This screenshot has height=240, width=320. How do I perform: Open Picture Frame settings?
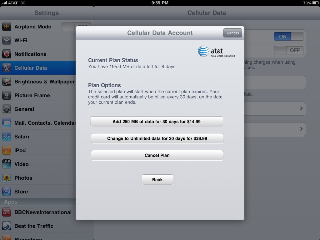click(x=38, y=95)
